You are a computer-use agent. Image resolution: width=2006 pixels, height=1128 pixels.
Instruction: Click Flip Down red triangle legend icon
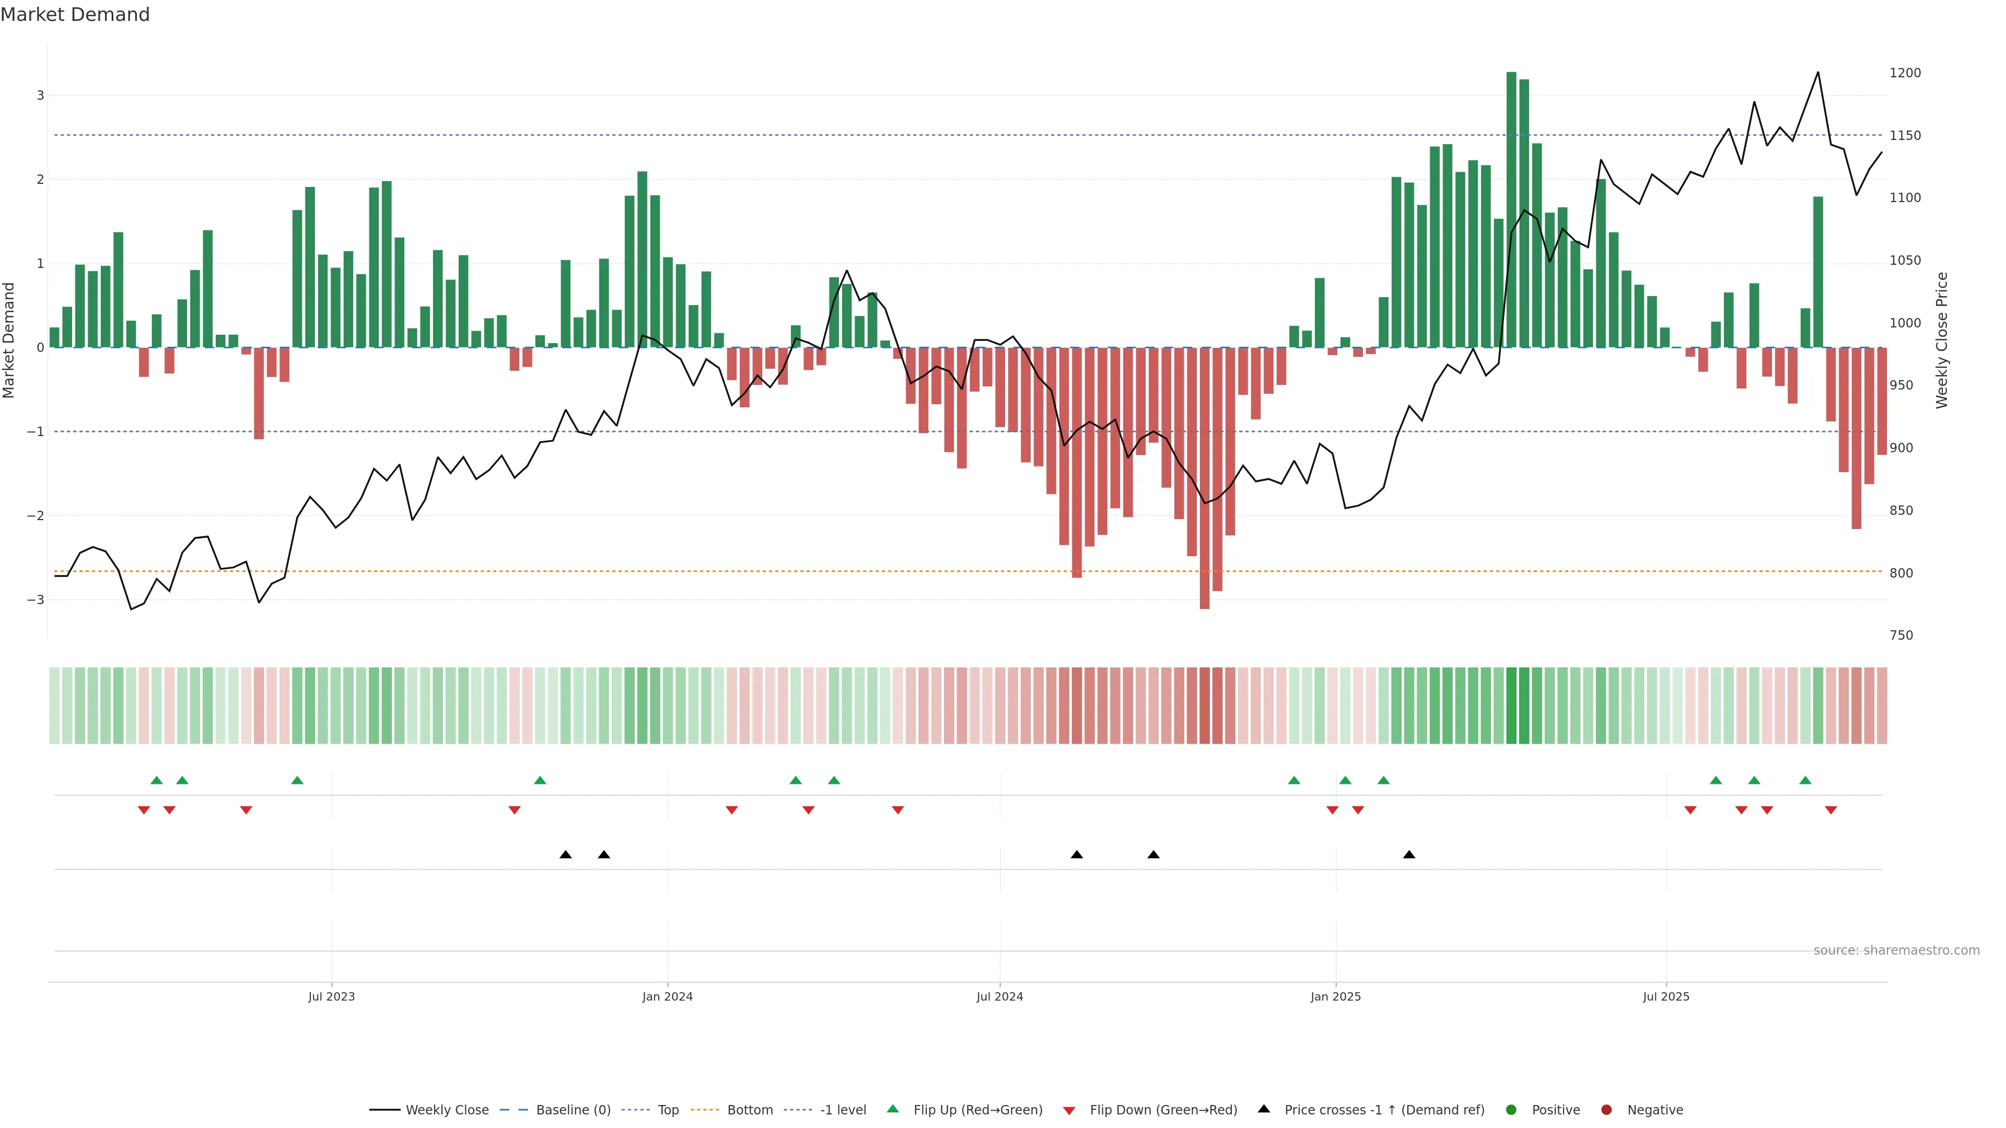[x=1069, y=1110]
